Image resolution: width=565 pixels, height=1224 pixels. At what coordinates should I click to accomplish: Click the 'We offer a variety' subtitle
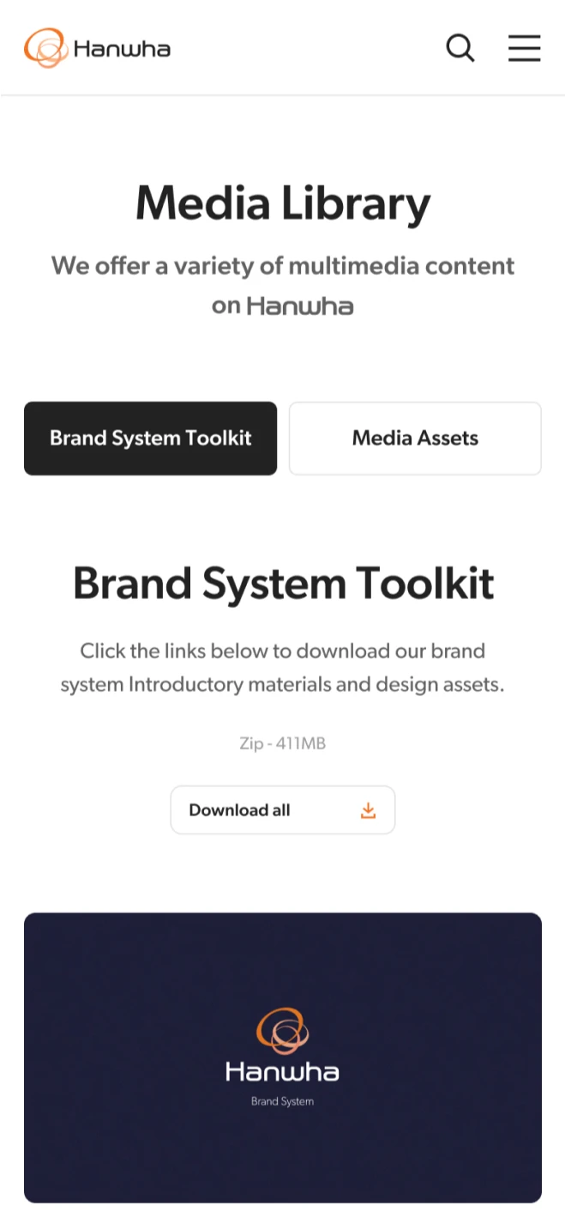pos(283,285)
